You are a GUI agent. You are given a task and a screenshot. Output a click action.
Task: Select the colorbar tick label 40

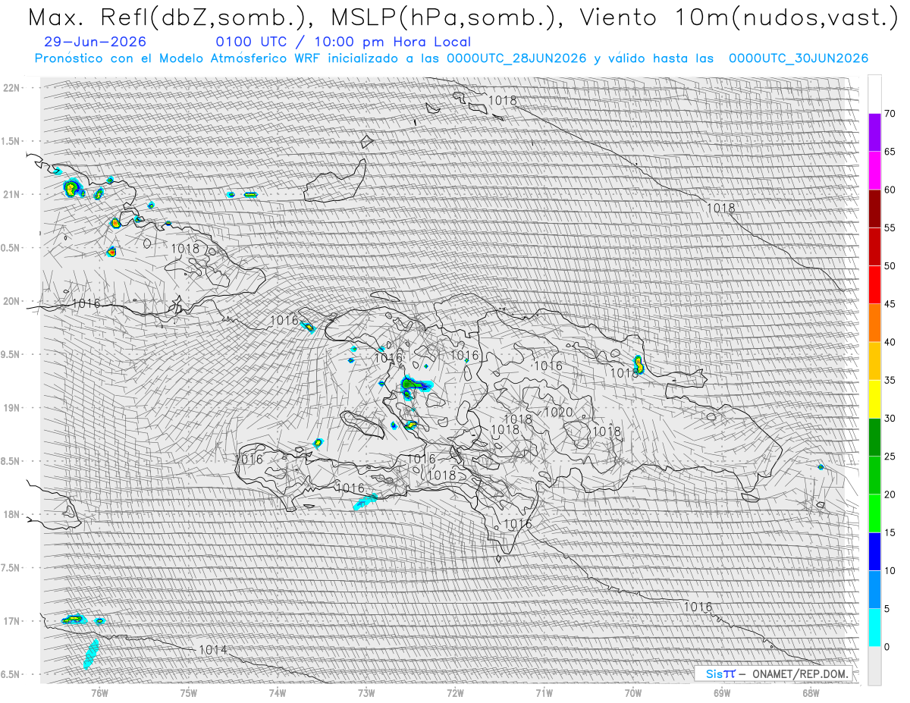(890, 342)
